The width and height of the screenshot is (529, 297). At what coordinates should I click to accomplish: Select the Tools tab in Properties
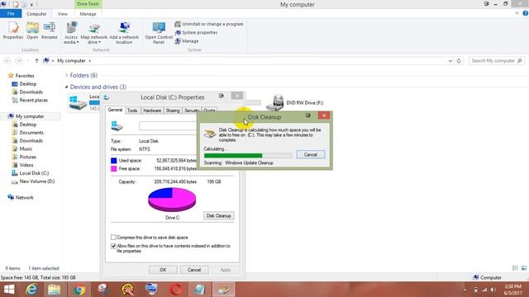tap(132, 111)
